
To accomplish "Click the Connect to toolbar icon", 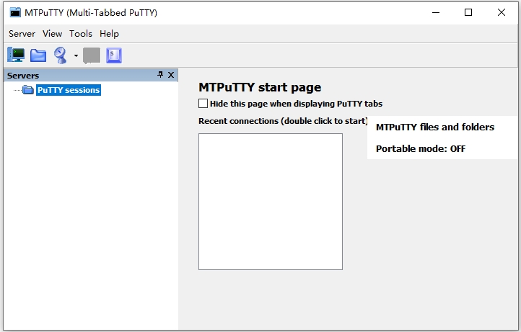I will point(61,55).
